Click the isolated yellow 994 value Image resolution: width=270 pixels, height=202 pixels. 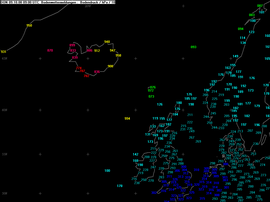pos(127,119)
